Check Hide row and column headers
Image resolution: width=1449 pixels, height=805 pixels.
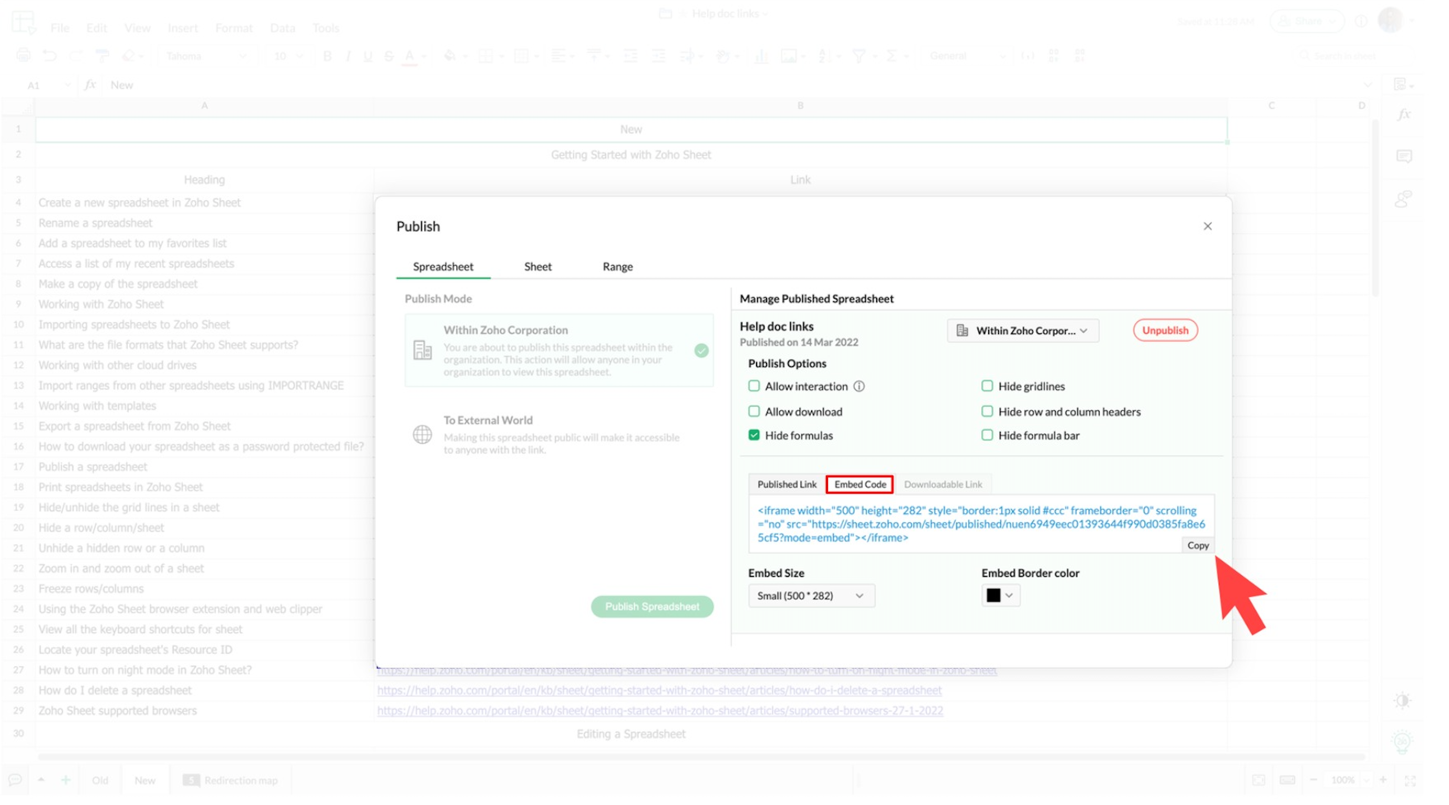pyautogui.click(x=987, y=411)
